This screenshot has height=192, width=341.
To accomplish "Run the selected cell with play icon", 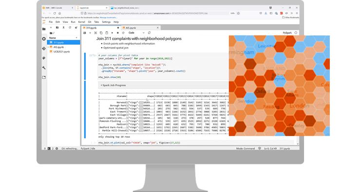I will (112, 33).
